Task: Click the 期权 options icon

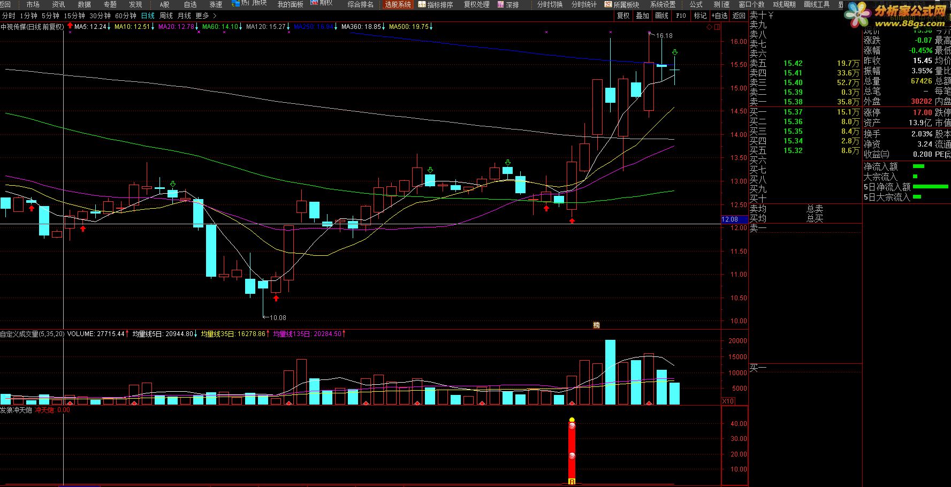Action: pos(314,3)
